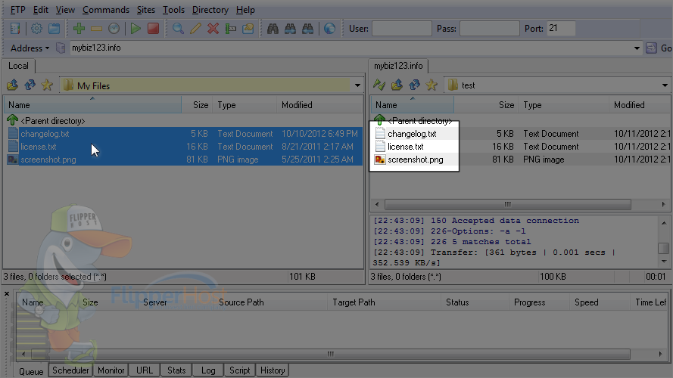Click the red stop icon in toolbar

pos(153,29)
